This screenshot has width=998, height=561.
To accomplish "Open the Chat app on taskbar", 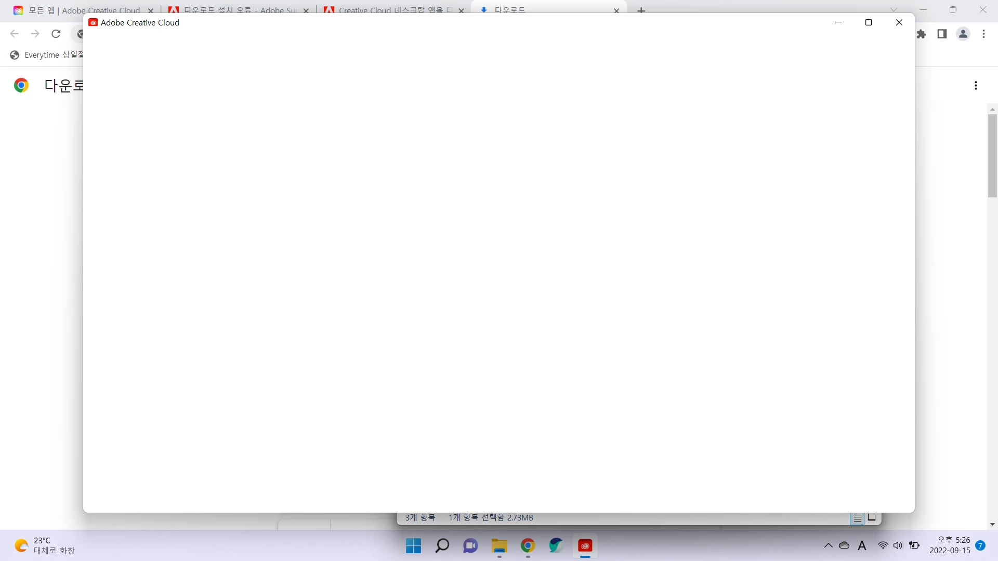I will pos(470,546).
